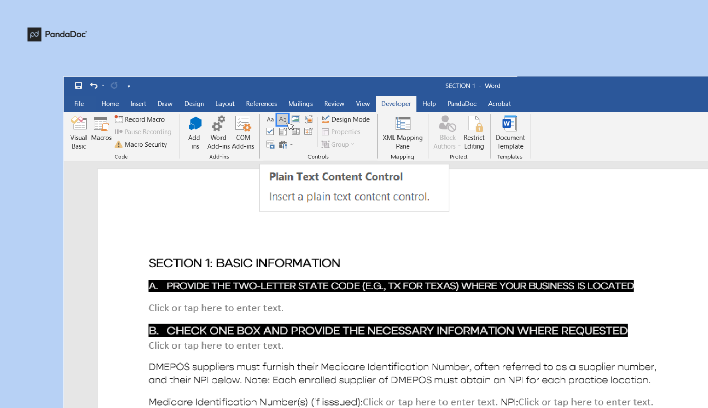Insert Picture Content Control
This screenshot has height=408, width=708.
tap(296, 120)
